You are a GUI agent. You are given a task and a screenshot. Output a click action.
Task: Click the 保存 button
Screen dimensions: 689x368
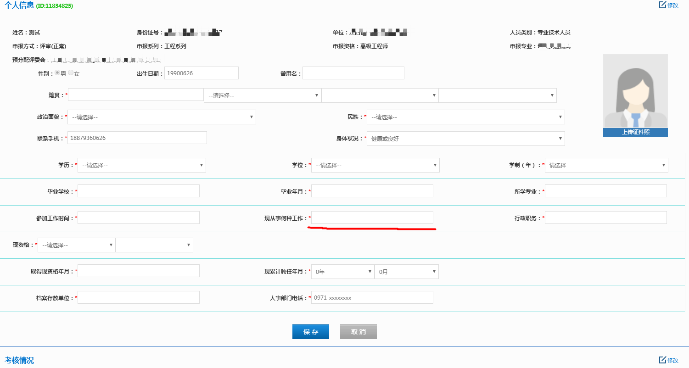(310, 332)
